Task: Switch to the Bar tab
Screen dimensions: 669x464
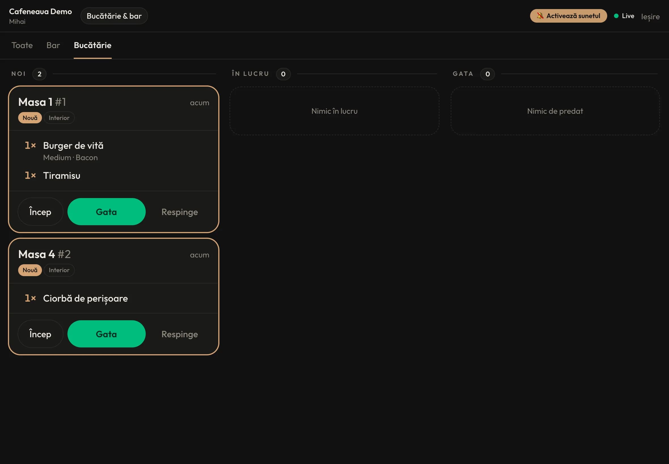Action: (x=53, y=45)
